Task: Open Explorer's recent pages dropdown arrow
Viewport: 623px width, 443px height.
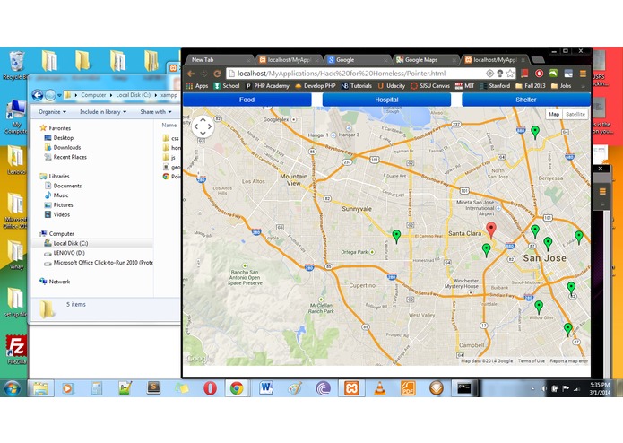Action: 59,95
